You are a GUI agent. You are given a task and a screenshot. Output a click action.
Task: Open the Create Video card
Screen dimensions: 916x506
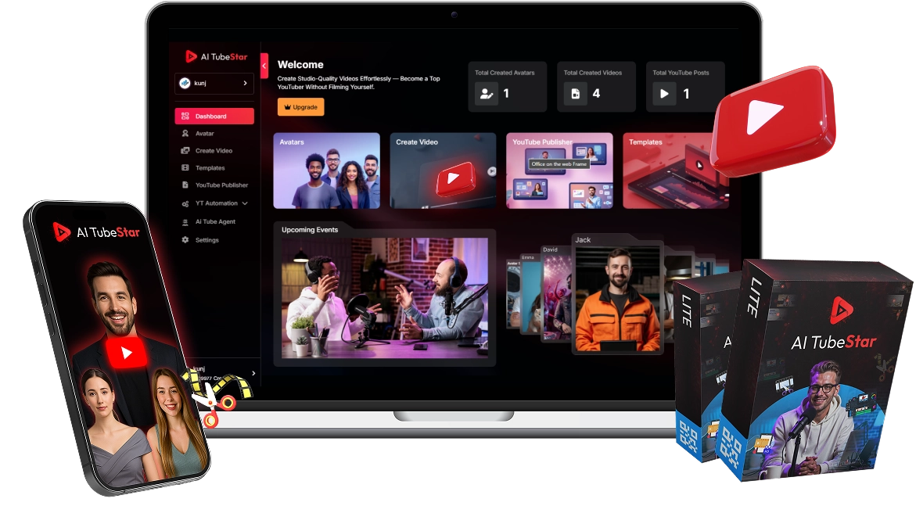coord(443,170)
